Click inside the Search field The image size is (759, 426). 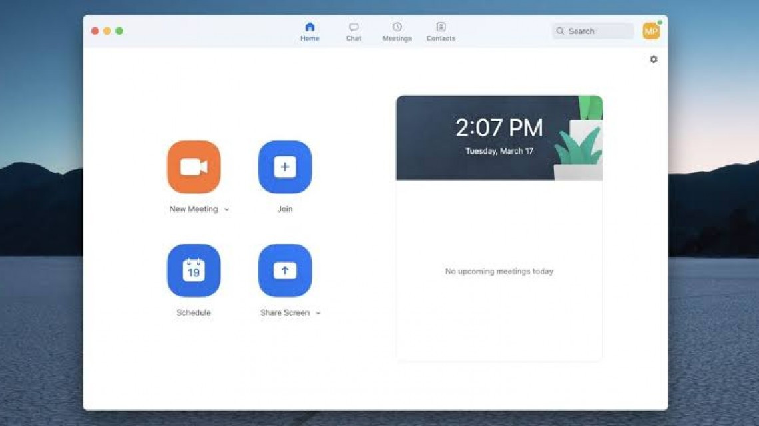coord(591,31)
